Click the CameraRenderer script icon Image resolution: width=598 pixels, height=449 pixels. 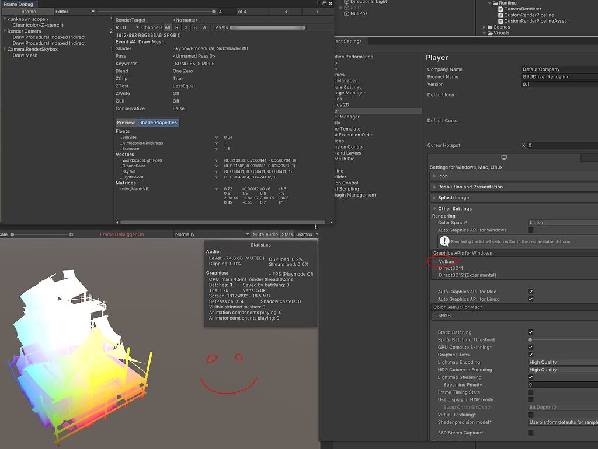(x=501, y=9)
